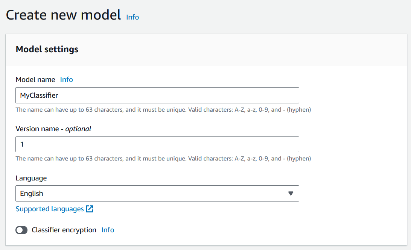This screenshot has width=411, height=250.
Task: Open the Model name Info link
Action: pyautogui.click(x=67, y=79)
